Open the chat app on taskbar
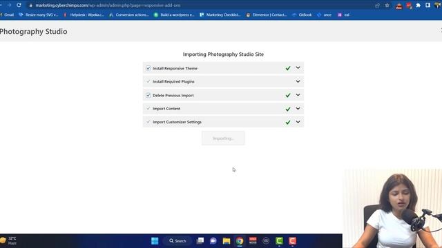442x248 pixels. coord(213,240)
